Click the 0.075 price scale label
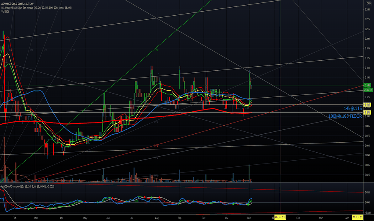Viewport: 374px width, 221px height. point(367,136)
